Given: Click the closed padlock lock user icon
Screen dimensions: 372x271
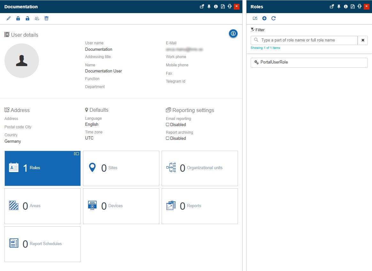Looking at the screenshot, I should (x=18, y=19).
